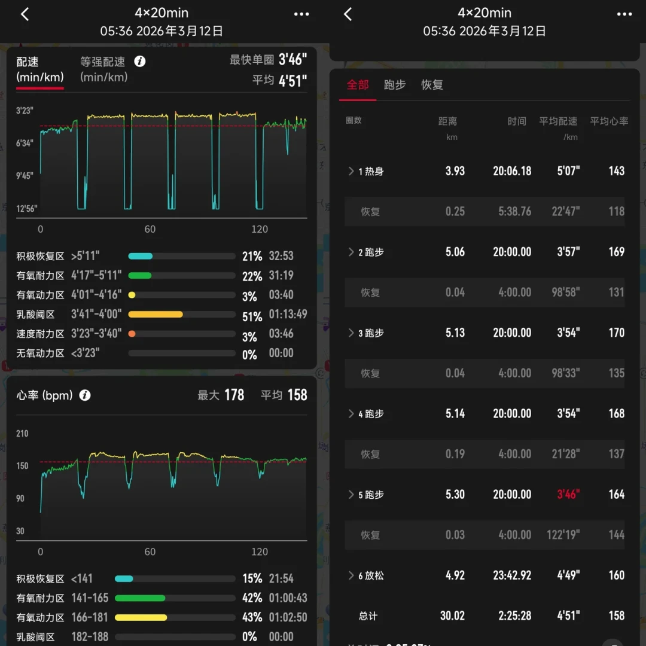The image size is (646, 646).
Task: Go back from the pace chart screen
Action: [25, 14]
